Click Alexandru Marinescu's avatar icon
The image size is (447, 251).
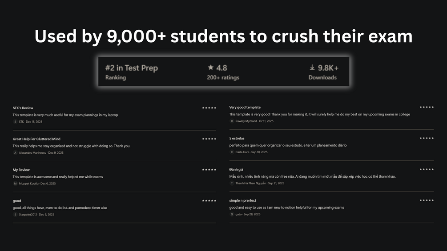(15, 153)
